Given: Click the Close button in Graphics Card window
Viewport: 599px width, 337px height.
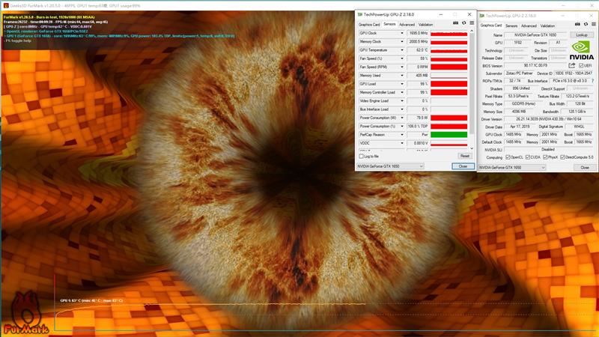Looking at the screenshot, I should point(585,167).
